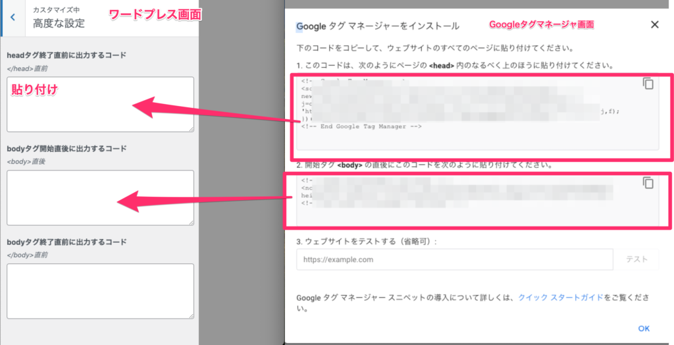The width and height of the screenshot is (674, 345).
Task: Go back using the chevron in customizer header
Action: pyautogui.click(x=13, y=18)
